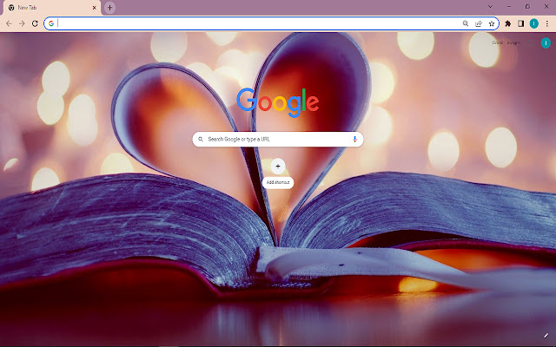Screen dimensions: 556x347
Task: Restore down the Chrome window
Action: [527, 7]
